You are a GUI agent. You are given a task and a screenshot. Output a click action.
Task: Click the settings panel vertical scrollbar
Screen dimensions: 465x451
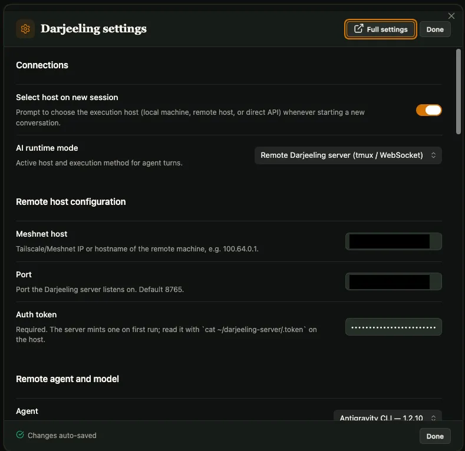tap(458, 91)
